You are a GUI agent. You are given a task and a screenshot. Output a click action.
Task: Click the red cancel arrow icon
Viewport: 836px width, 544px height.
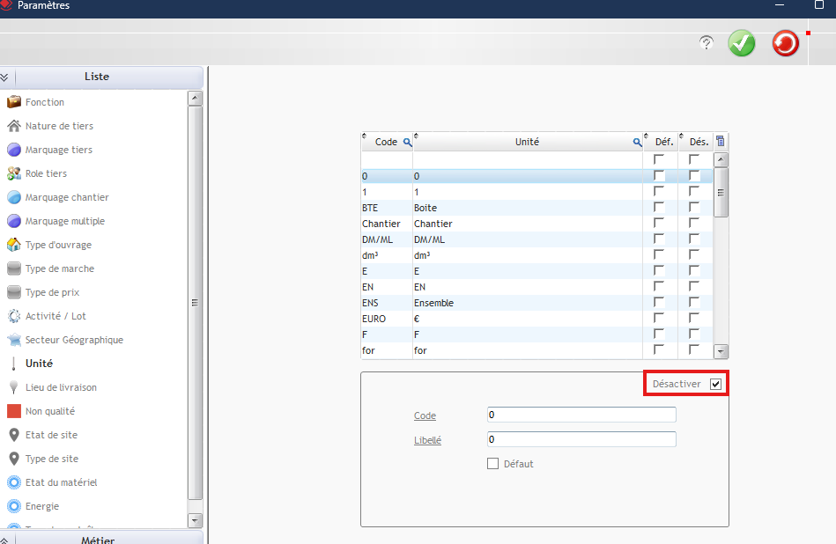[785, 43]
